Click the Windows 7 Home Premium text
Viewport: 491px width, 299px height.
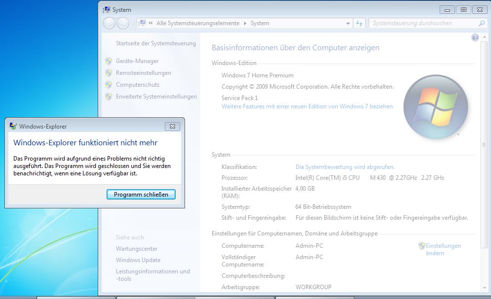point(258,75)
